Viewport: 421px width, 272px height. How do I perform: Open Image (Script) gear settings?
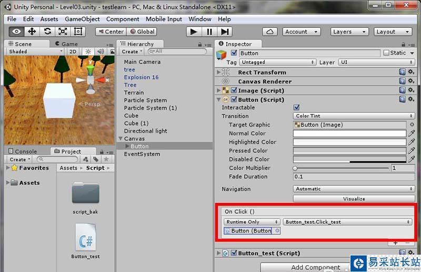[x=411, y=90]
